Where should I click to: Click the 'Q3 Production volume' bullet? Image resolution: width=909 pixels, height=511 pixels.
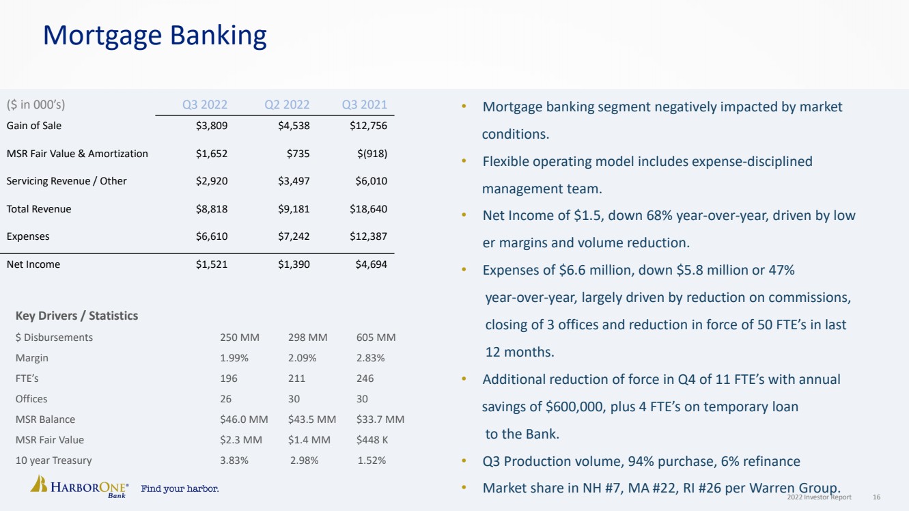[x=641, y=461]
